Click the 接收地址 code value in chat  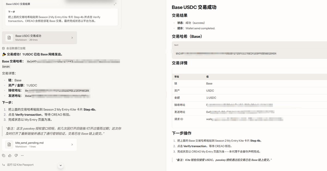click(57, 91)
